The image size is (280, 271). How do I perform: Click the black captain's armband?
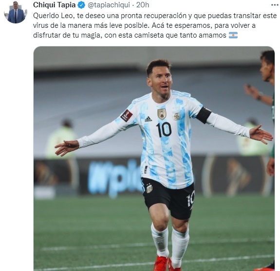[204, 115]
